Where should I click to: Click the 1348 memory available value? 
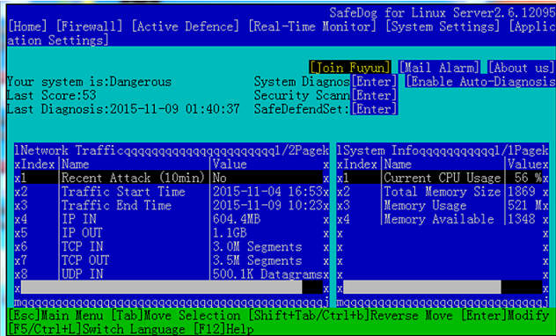522,219
